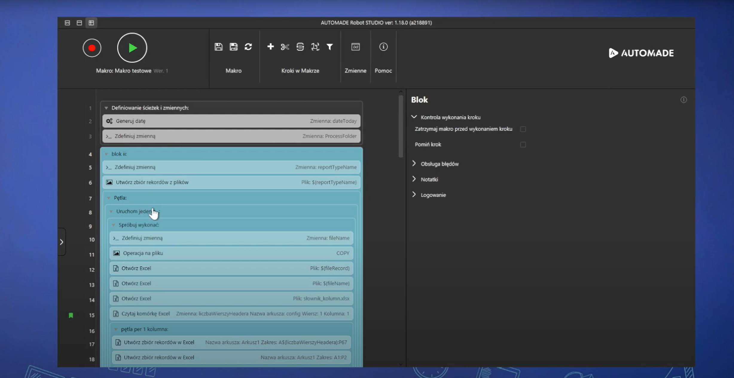Click the bracketed-frame icon left of the filter
Screen dimensions: 734x378
[315, 47]
